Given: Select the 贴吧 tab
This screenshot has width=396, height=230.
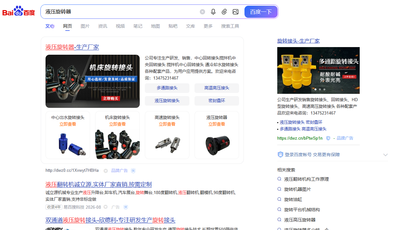Looking at the screenshot, I should click(x=173, y=26).
